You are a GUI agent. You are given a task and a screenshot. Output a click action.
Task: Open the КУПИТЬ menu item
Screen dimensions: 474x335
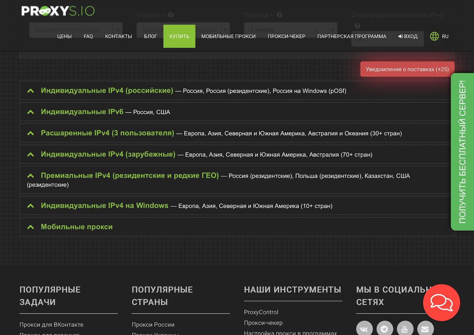(179, 36)
